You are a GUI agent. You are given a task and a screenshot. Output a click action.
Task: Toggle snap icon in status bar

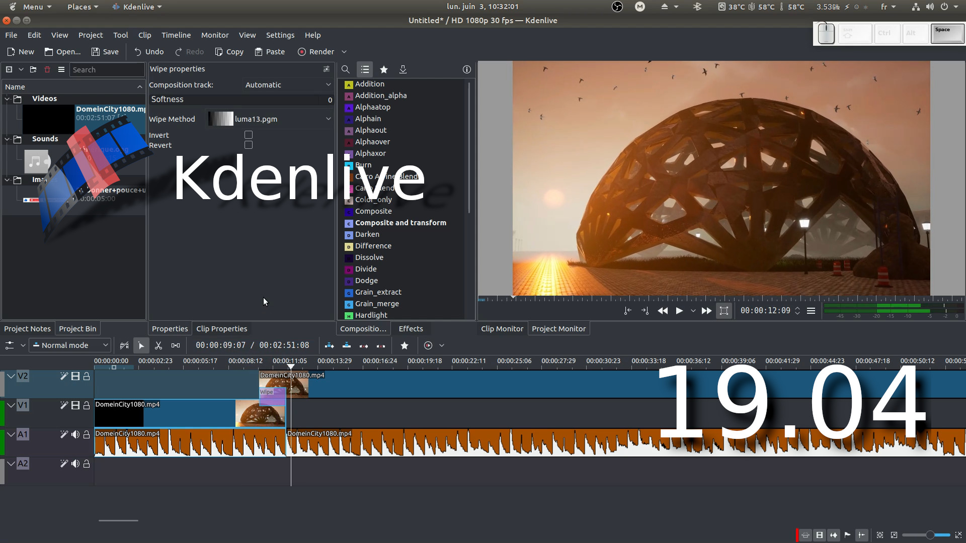tap(862, 535)
